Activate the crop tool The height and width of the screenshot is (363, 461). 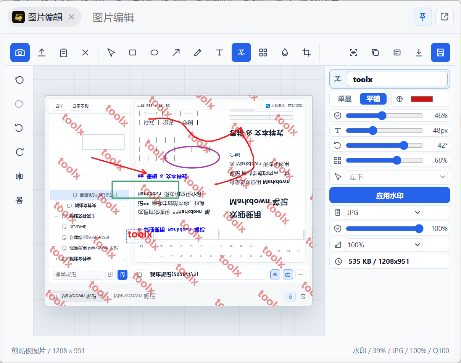pyautogui.click(x=306, y=53)
